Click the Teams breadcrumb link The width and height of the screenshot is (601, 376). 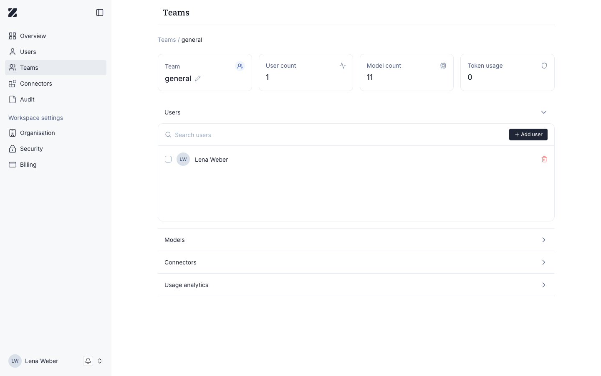167,40
